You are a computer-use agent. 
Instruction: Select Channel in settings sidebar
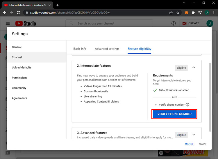pos(37,57)
